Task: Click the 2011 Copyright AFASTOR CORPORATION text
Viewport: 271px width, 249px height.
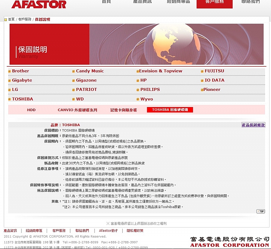Action: pyautogui.click(x=55, y=236)
